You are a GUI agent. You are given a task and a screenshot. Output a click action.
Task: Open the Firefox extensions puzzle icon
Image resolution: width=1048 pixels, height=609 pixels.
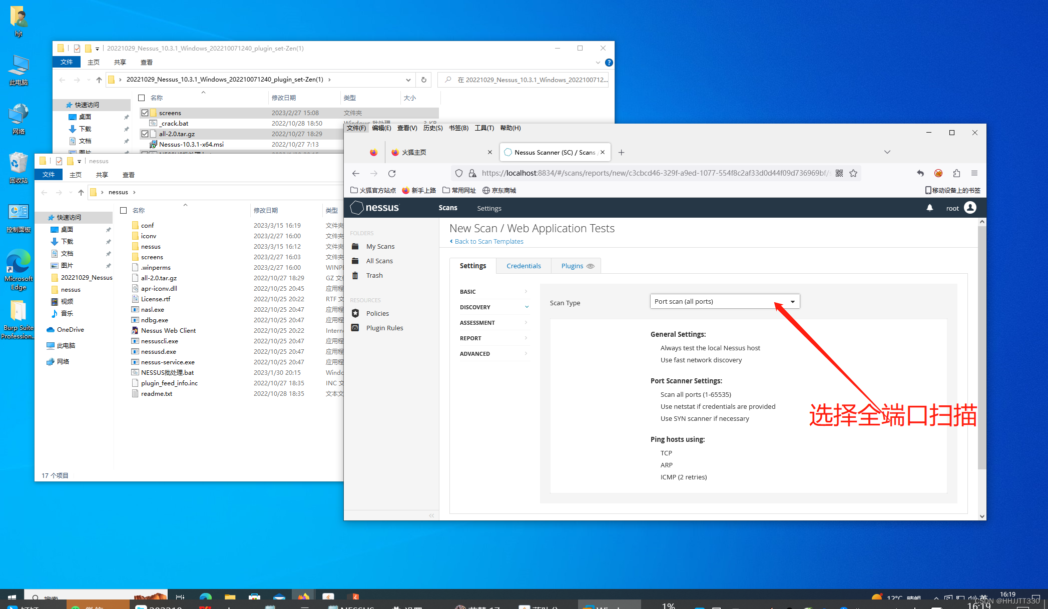click(956, 173)
